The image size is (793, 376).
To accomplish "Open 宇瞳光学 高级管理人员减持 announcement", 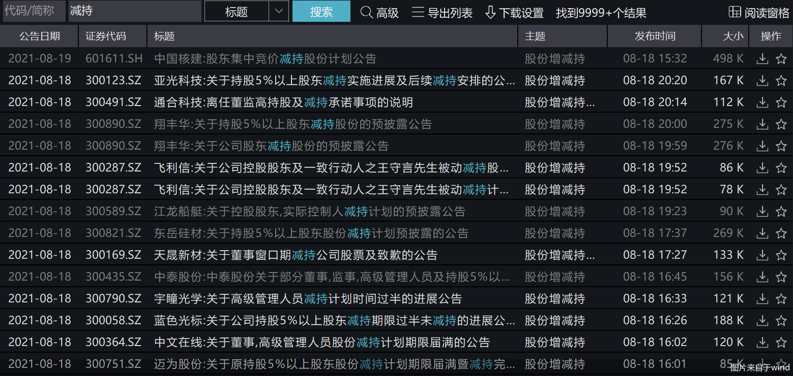I will pos(308,299).
